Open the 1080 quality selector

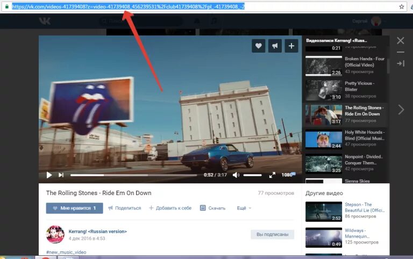point(288,175)
